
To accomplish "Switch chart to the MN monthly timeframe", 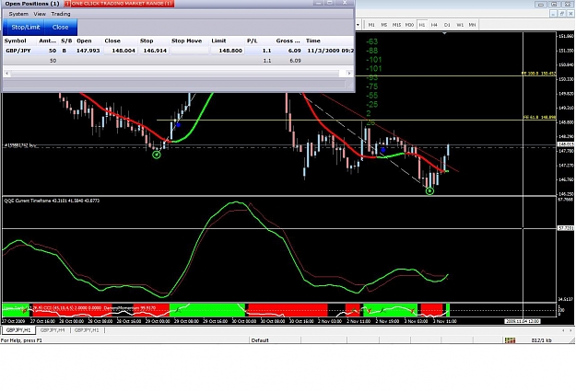I will coord(473,25).
